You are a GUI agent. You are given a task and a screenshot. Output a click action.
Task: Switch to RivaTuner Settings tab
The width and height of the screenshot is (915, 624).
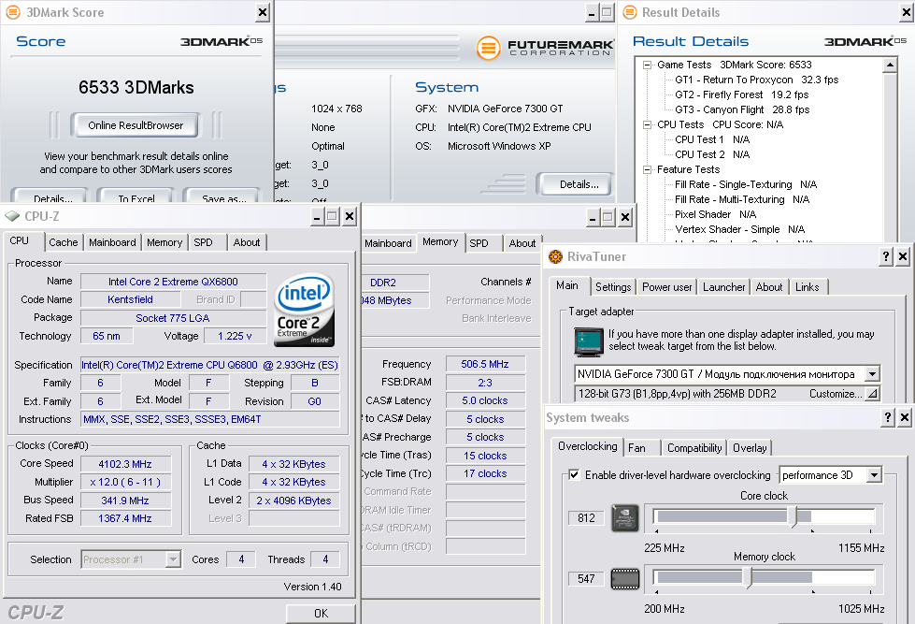[613, 287]
